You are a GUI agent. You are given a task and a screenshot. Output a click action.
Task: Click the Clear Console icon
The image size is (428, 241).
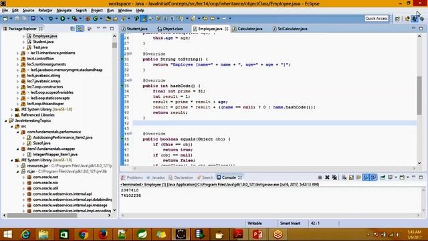[344, 177]
